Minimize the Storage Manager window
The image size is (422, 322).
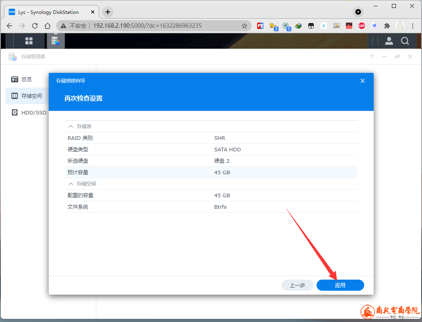click(385, 57)
